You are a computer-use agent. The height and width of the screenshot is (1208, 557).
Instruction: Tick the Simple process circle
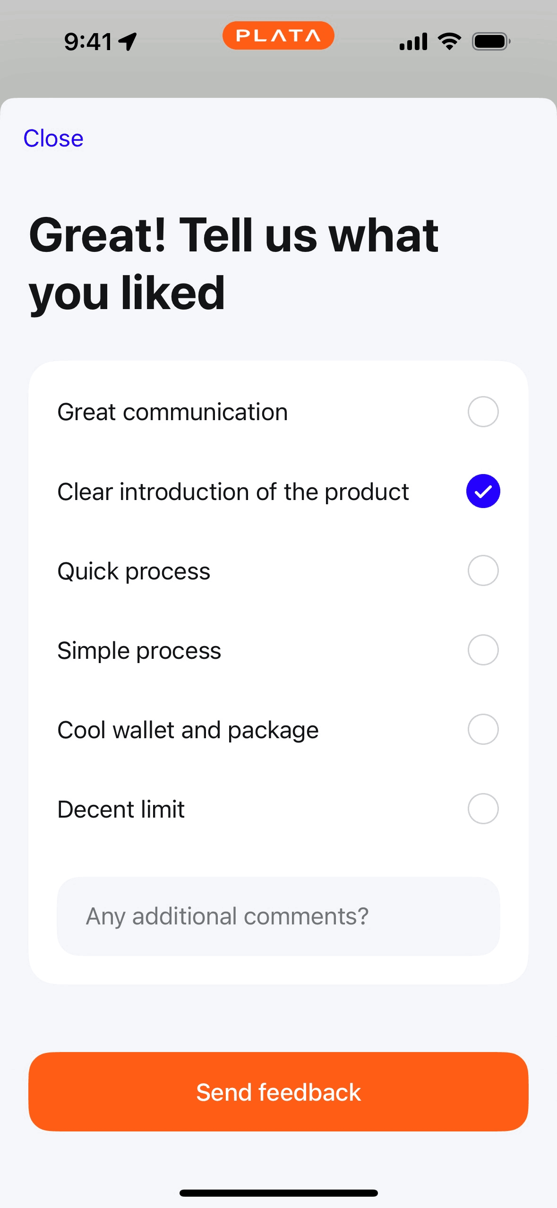(x=483, y=650)
